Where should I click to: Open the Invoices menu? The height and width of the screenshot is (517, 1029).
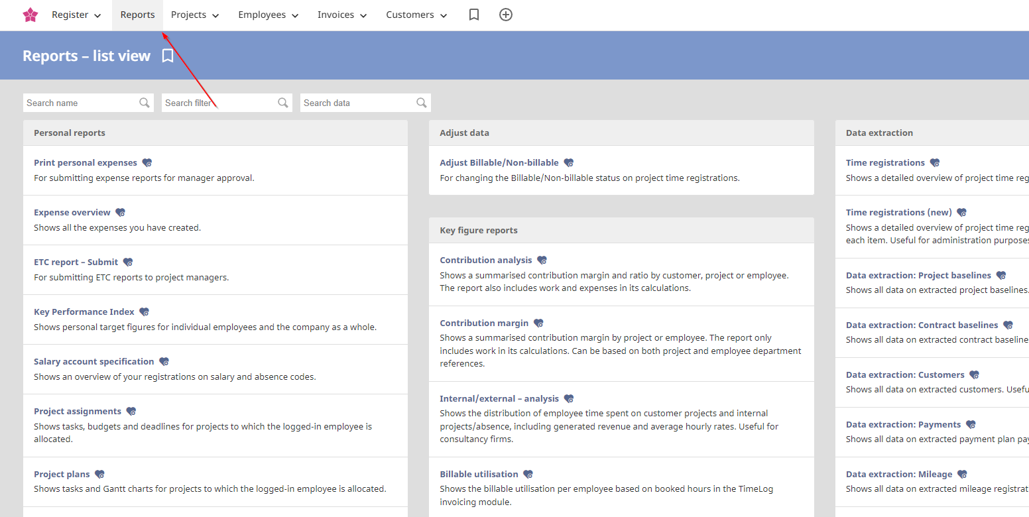click(x=342, y=15)
